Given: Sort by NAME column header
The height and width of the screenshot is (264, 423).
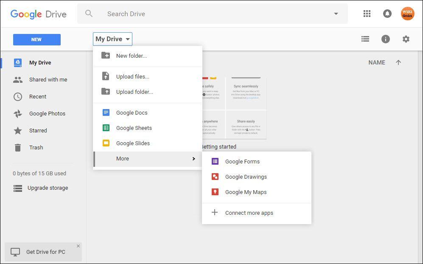Looking at the screenshot, I should [x=377, y=63].
